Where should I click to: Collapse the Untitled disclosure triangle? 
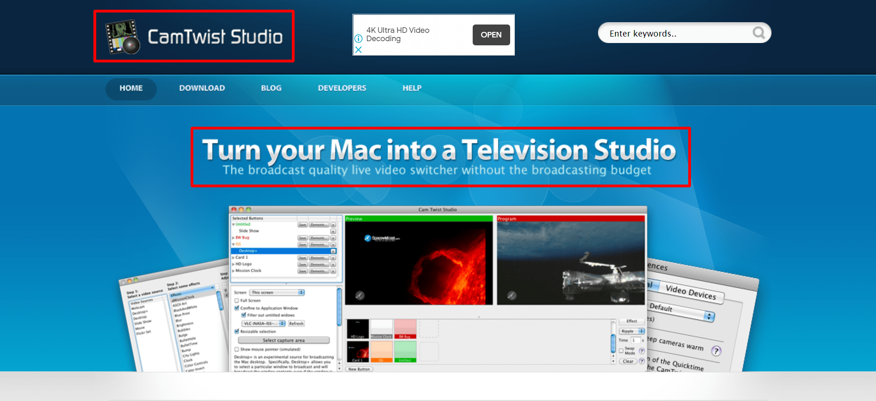click(x=233, y=224)
